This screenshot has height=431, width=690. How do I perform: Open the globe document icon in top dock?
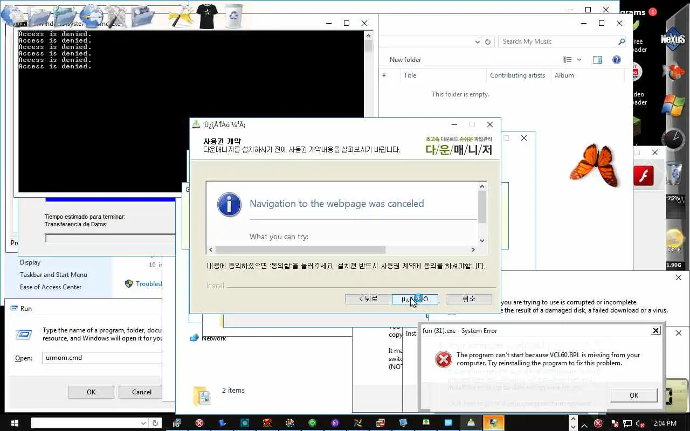pos(12,15)
